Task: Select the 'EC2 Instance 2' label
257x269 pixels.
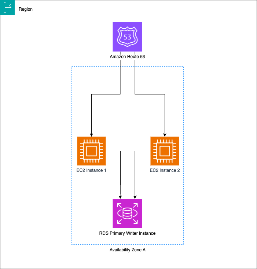Action: point(165,170)
